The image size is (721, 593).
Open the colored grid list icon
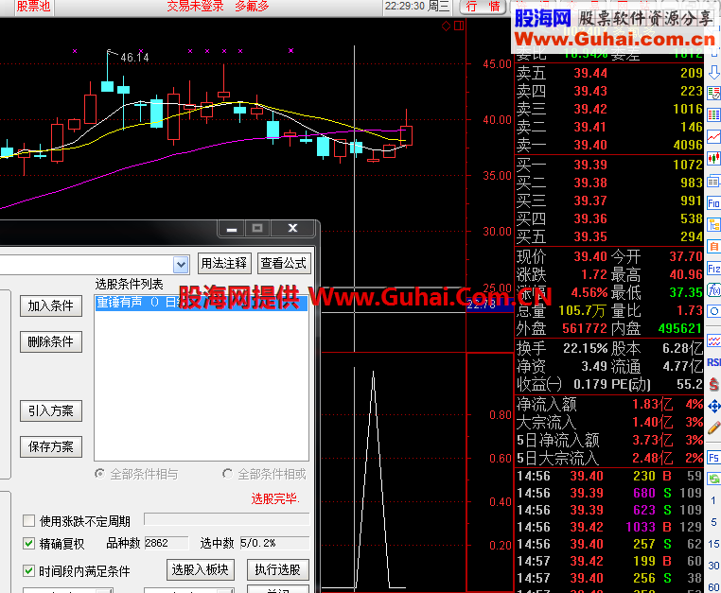(713, 114)
